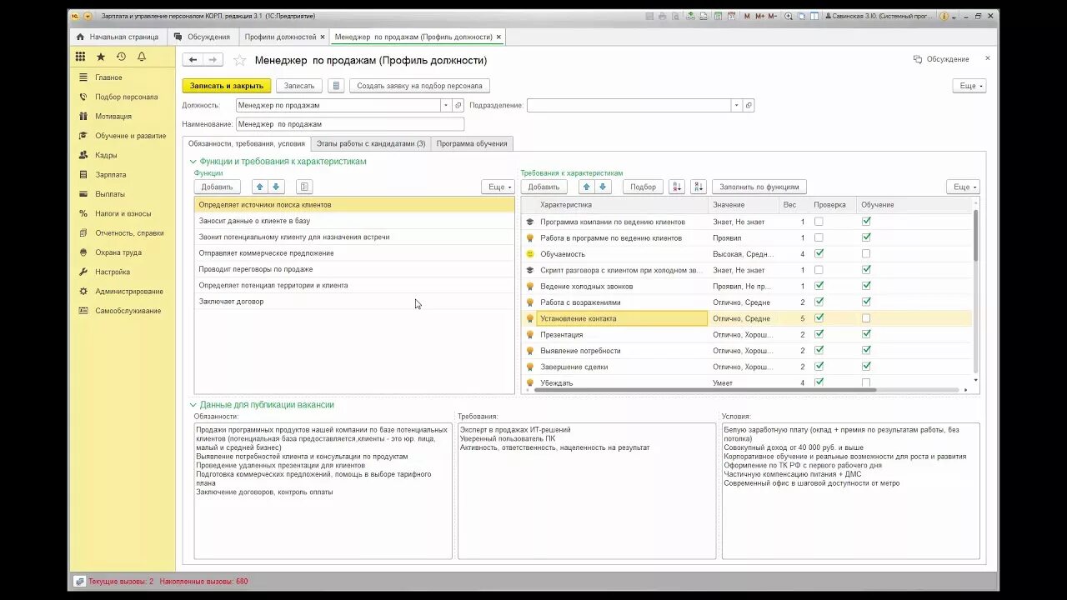Open Программа обучения tab

point(472,143)
